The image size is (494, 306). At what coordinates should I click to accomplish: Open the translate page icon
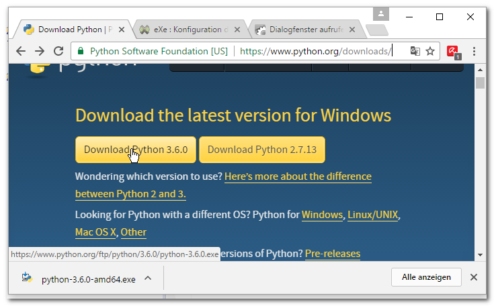tap(415, 51)
